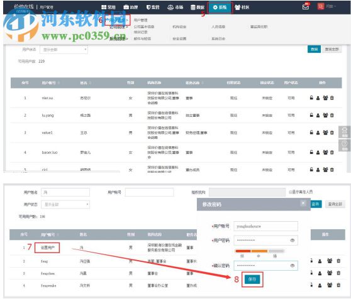Viewport: 351px width, 299px height.
Task: Open the single-person icon in the nier.xu row
Action: [x=318, y=98]
